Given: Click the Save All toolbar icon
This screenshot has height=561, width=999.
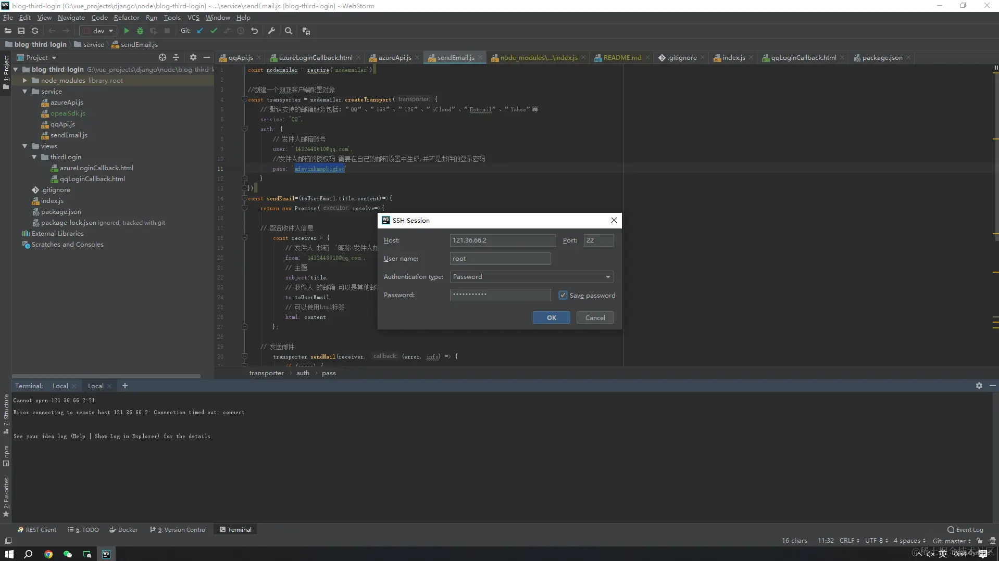Looking at the screenshot, I should (21, 31).
